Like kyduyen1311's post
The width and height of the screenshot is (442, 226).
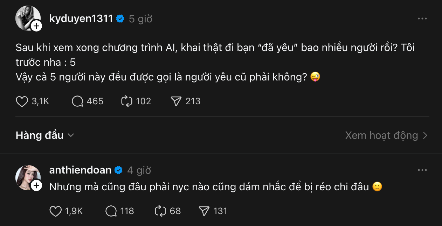22,101
